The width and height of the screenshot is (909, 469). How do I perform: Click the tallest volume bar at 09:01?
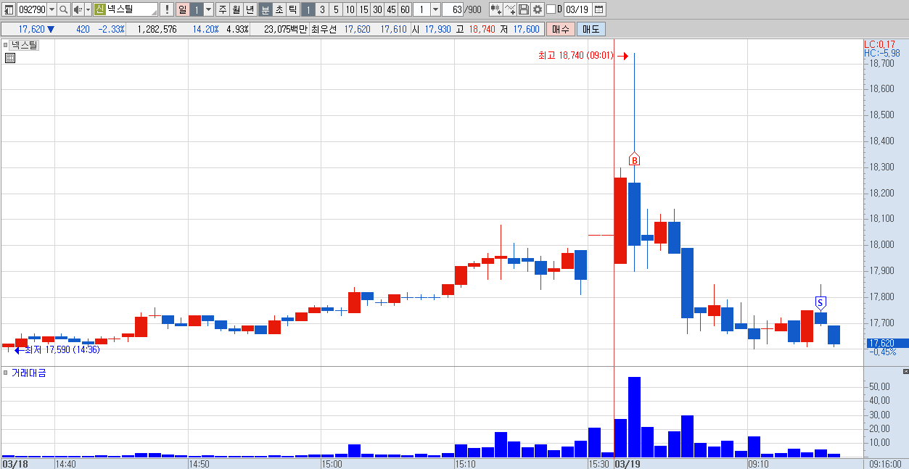(634, 417)
